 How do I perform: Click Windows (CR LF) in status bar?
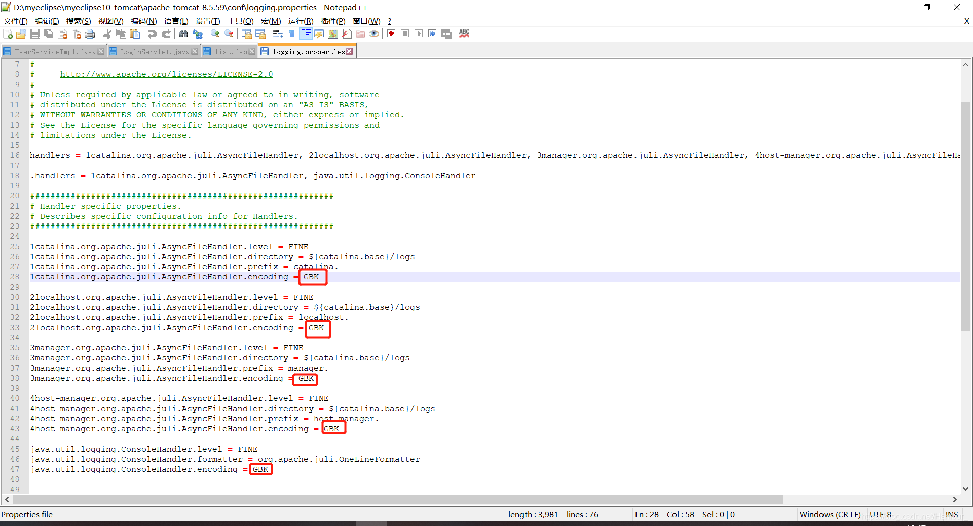pyautogui.click(x=830, y=514)
